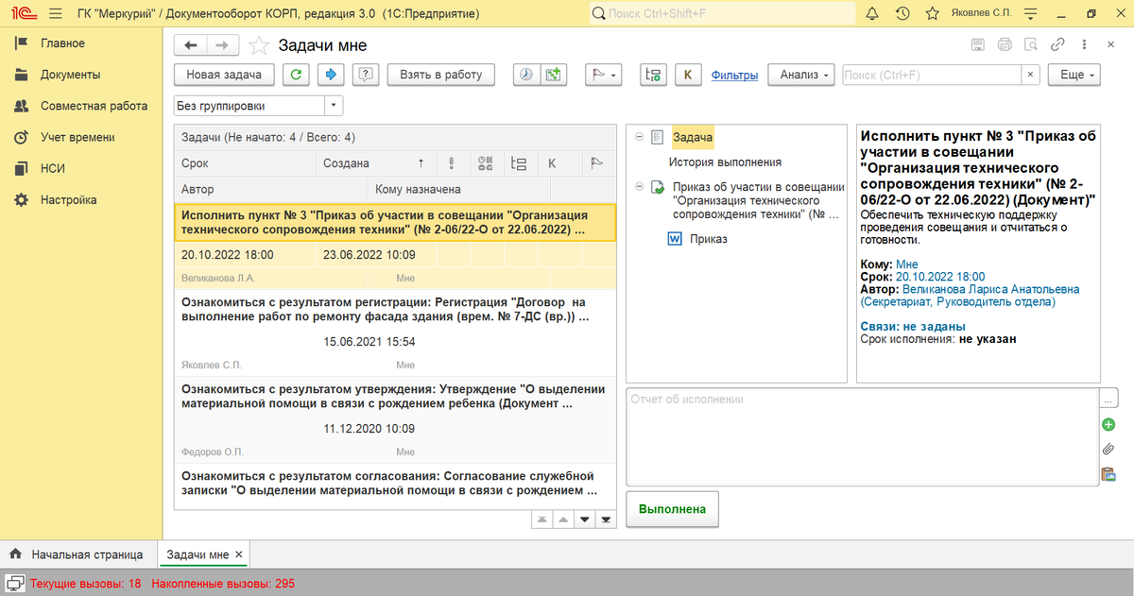Collapse the Приказ об участии tree node

640,186
